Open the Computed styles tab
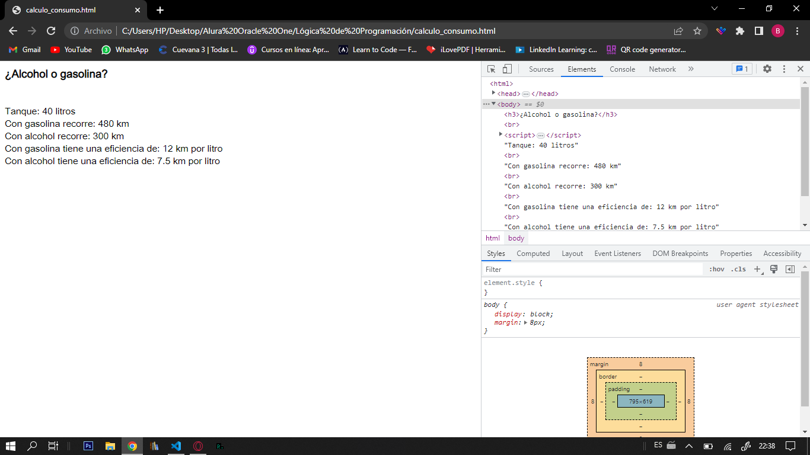 (533, 254)
